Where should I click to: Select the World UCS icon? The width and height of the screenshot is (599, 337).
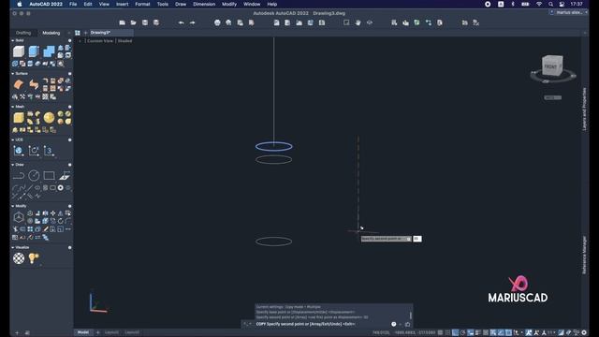pyautogui.click(x=19, y=151)
